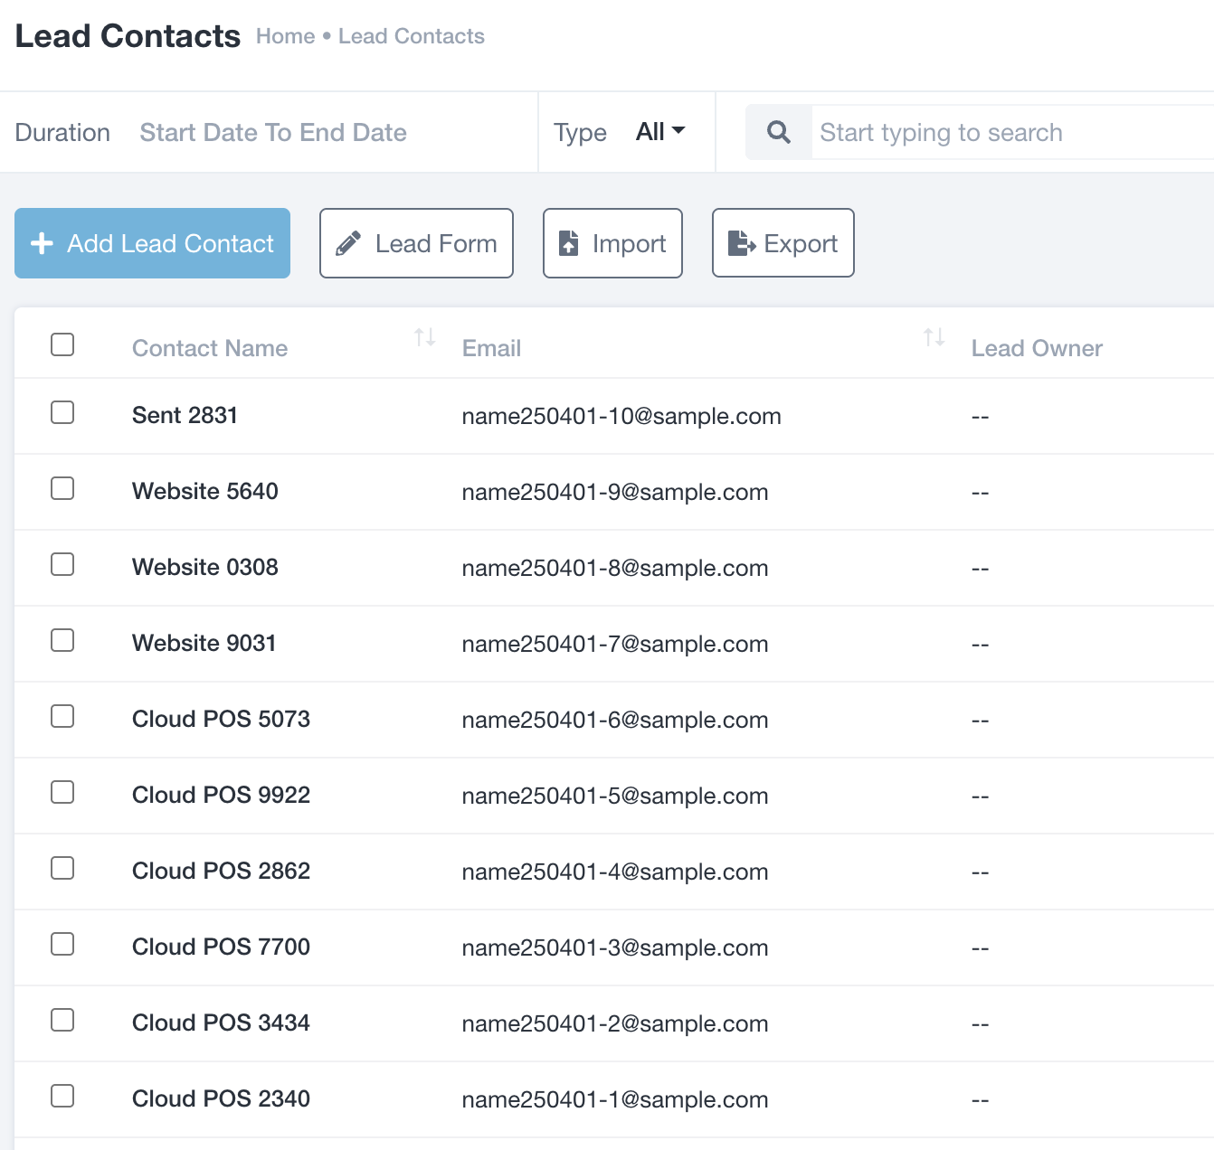
Task: Click the pencil icon on Lead Form
Action: (348, 243)
